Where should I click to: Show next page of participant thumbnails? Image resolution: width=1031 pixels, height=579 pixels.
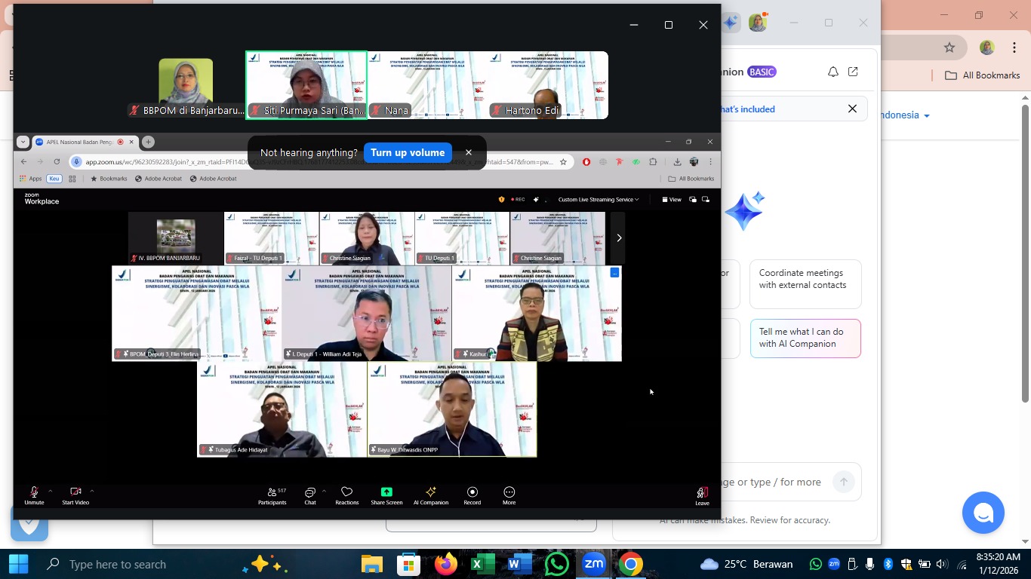pos(618,238)
